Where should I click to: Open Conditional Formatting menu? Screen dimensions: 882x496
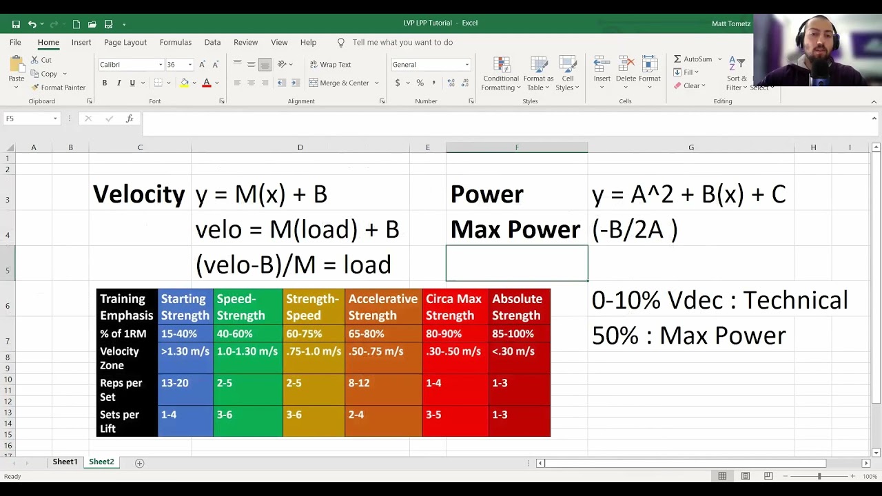coord(501,74)
